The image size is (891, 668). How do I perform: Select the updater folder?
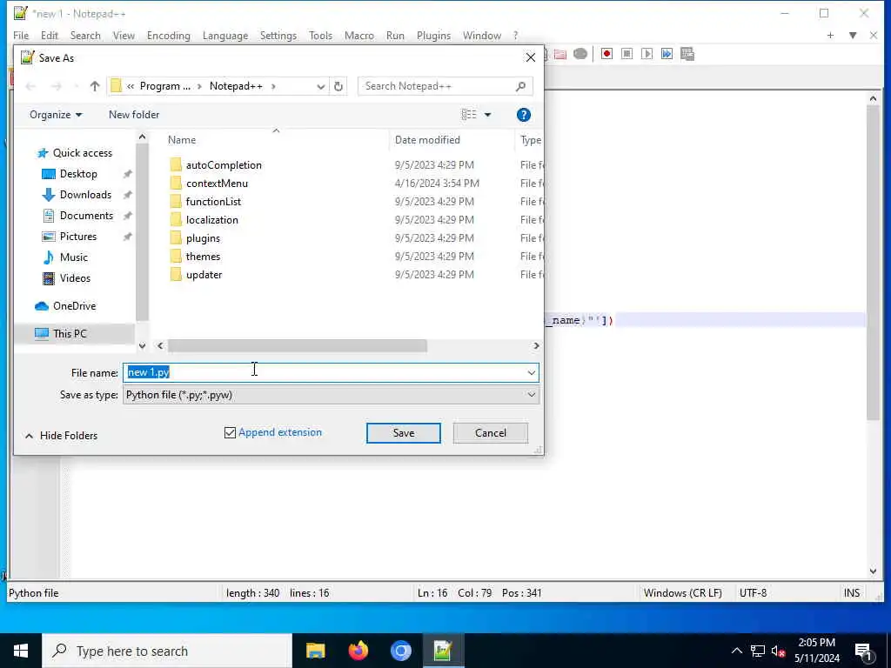[x=204, y=274]
